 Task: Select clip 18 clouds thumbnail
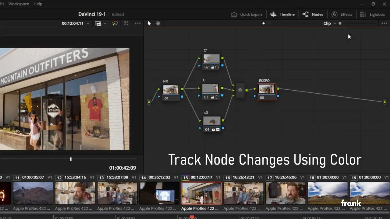click(328, 193)
